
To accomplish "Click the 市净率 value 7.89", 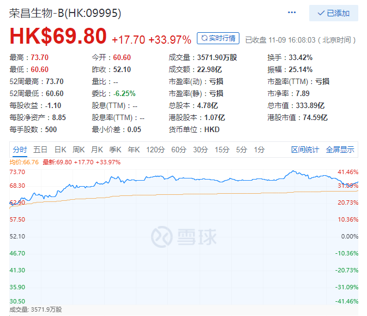I will point(303,93).
